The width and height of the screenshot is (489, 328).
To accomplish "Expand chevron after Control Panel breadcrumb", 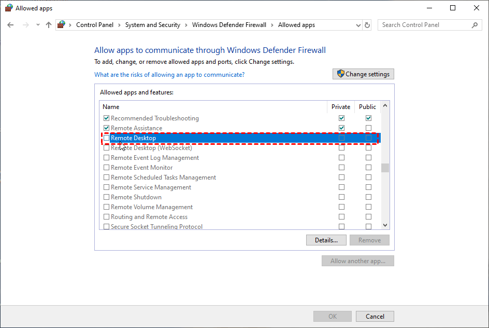I will click(x=120, y=25).
